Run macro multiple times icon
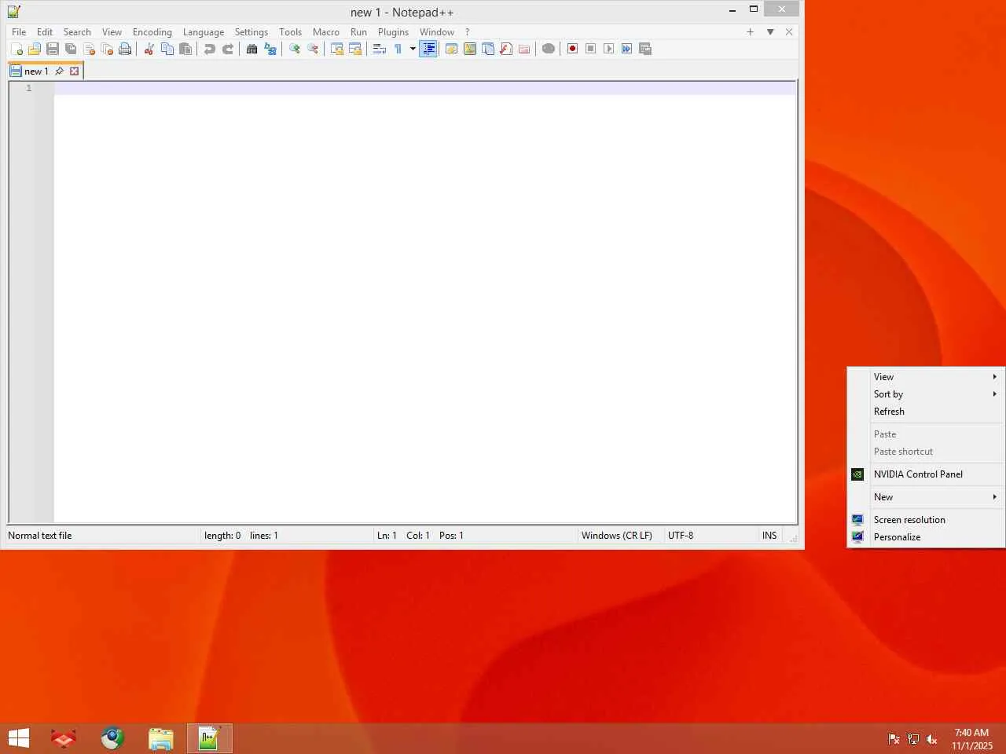This screenshot has height=754, width=1006. (x=626, y=49)
